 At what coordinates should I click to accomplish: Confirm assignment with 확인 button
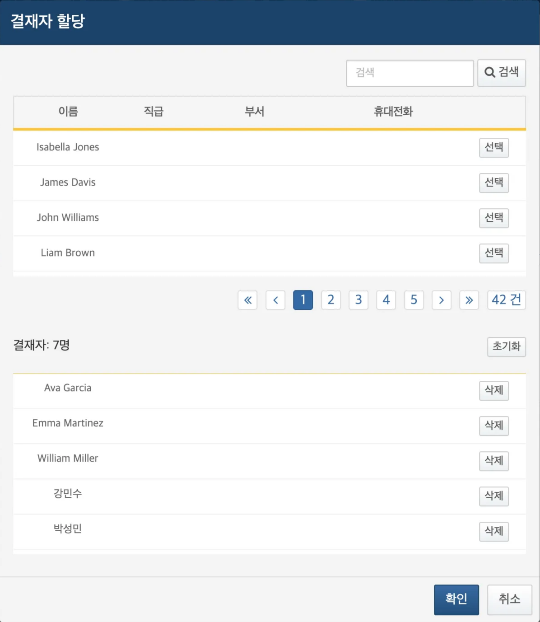pos(456,600)
